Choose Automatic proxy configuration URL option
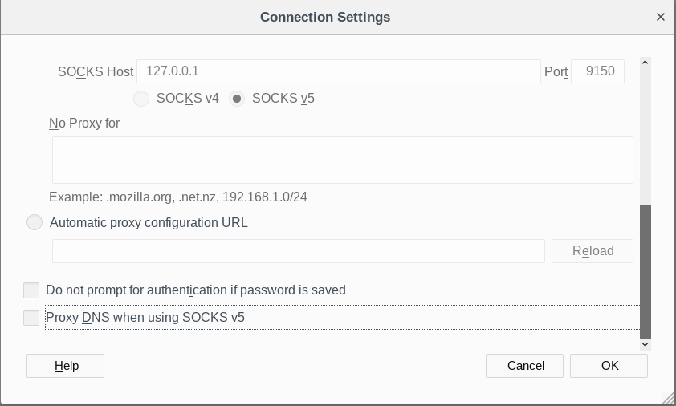This screenshot has width=676, height=406. (x=35, y=222)
